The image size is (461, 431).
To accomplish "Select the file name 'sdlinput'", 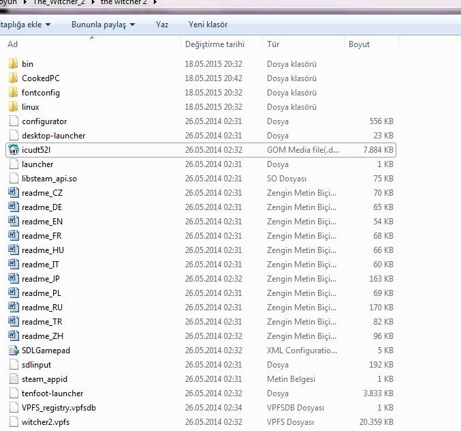I will 36,365.
